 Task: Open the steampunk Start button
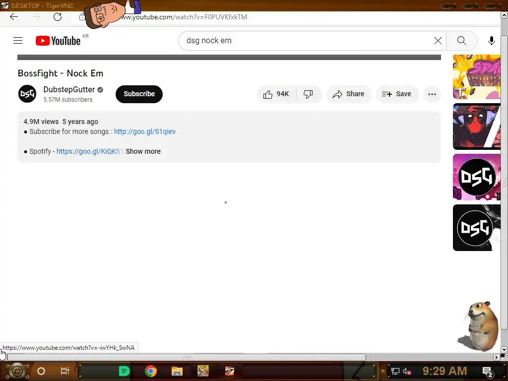17,371
